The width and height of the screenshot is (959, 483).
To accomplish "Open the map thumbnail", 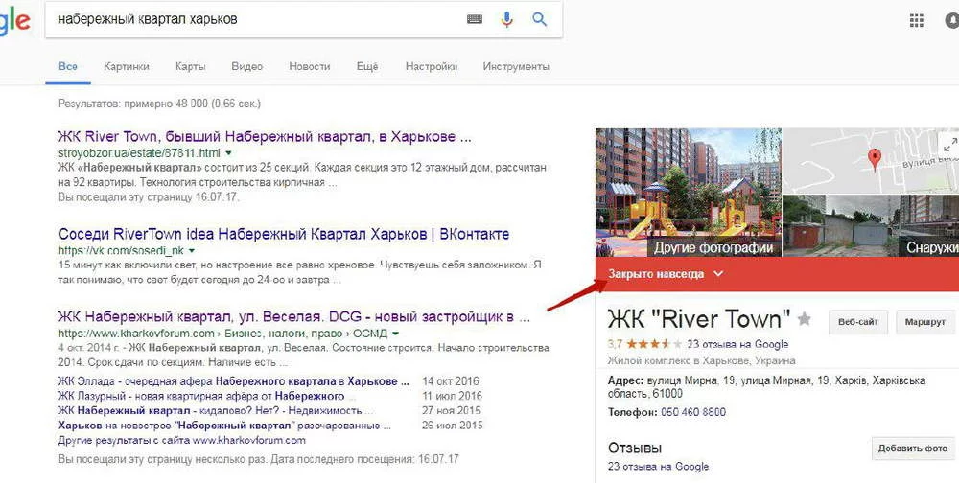I will click(x=871, y=161).
